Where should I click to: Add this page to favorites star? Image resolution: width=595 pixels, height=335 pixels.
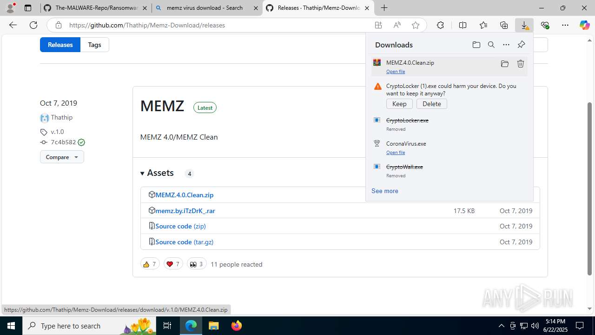click(x=416, y=25)
